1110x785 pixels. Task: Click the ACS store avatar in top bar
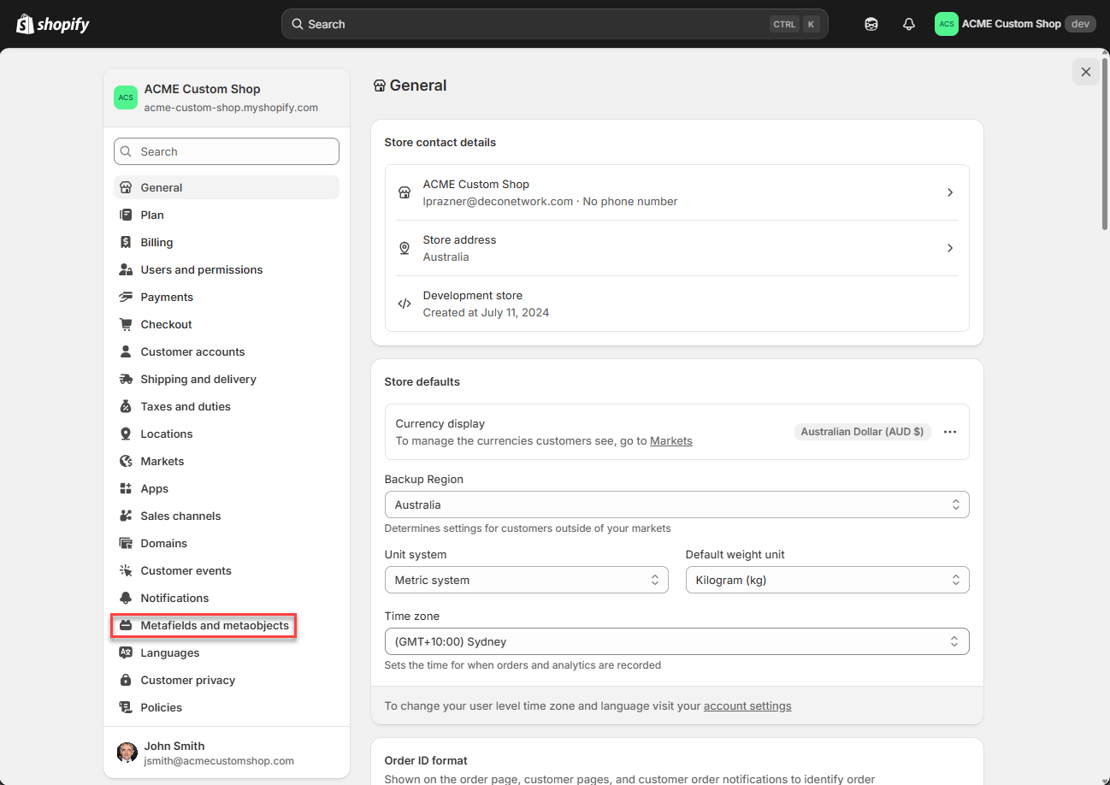pos(946,24)
